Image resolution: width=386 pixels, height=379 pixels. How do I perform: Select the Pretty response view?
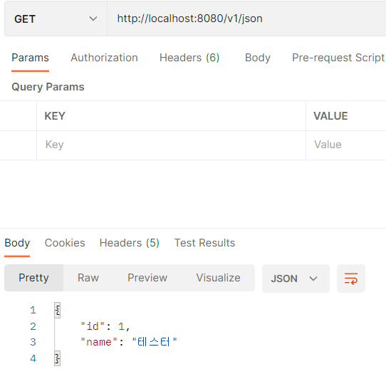tap(33, 278)
